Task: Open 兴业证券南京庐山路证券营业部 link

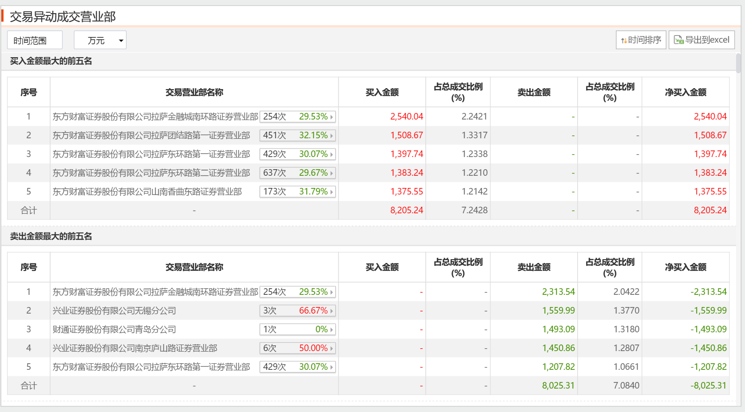Action: (135, 348)
